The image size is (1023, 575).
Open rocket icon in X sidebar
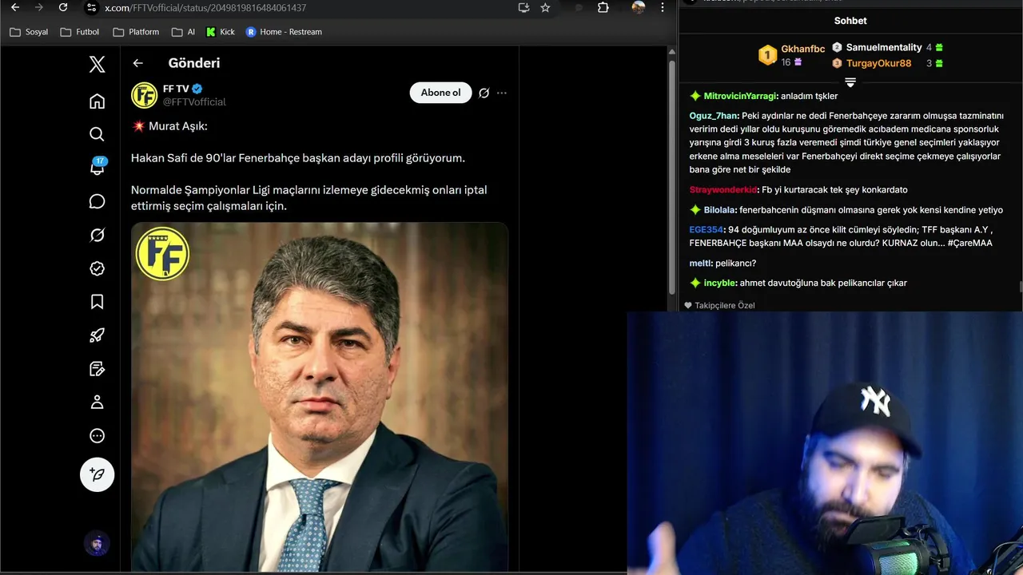tap(97, 335)
